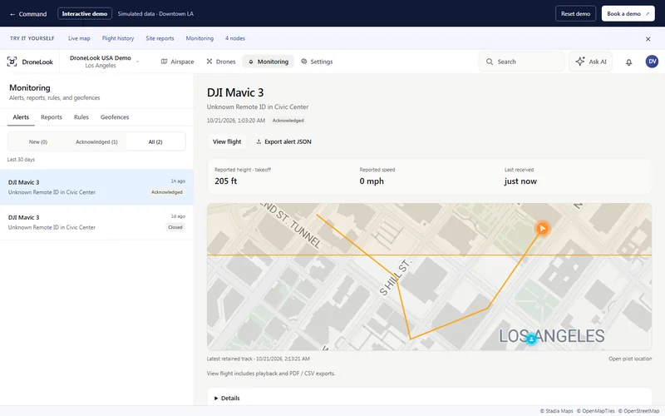Click the '1h ago' timestamp
The image size is (665, 416).
coord(178,181)
